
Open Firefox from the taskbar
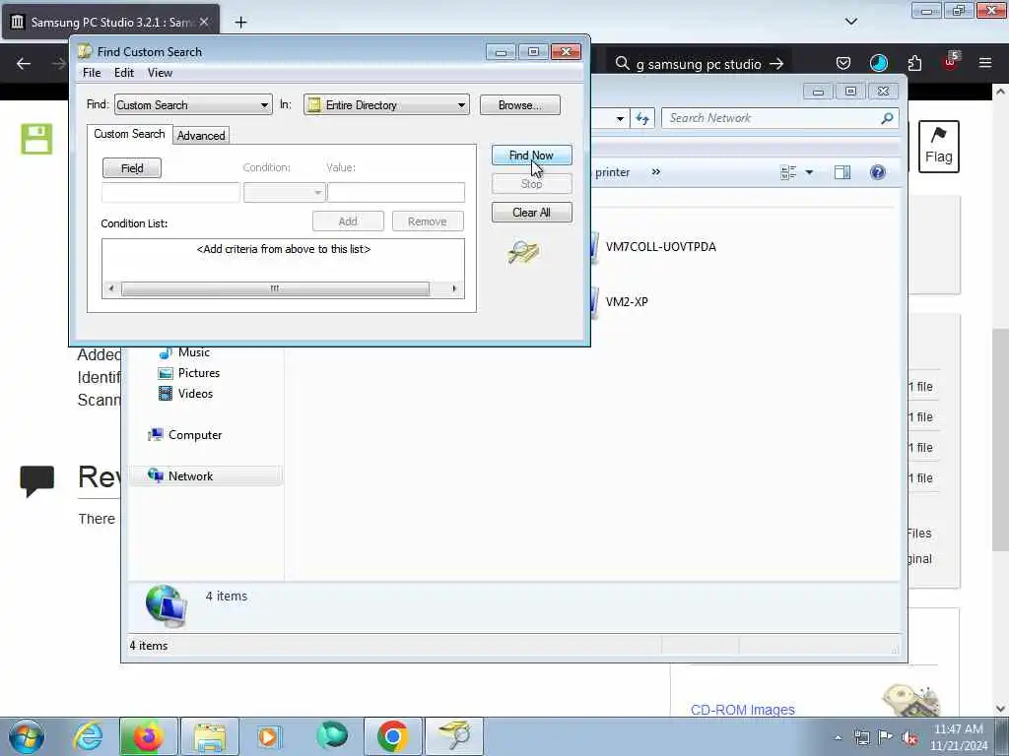(x=148, y=736)
